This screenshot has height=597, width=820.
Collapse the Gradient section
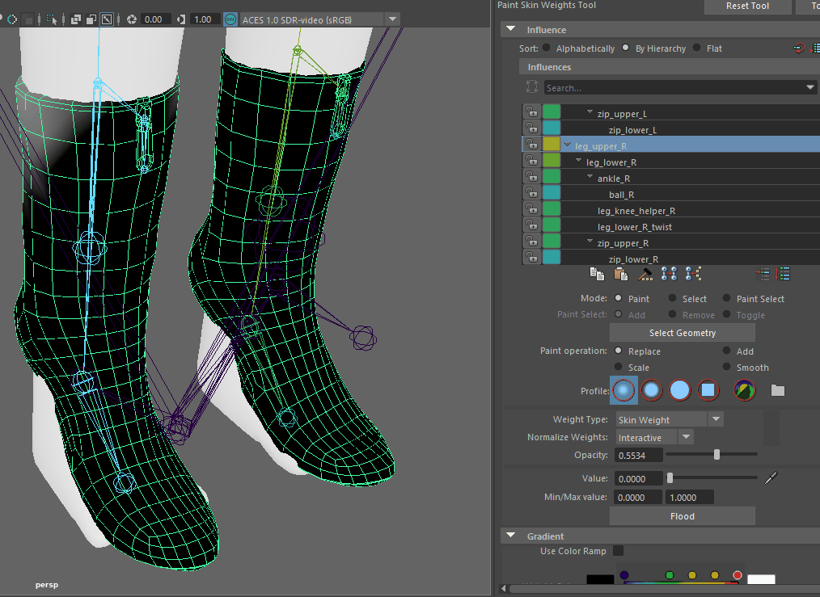[510, 536]
